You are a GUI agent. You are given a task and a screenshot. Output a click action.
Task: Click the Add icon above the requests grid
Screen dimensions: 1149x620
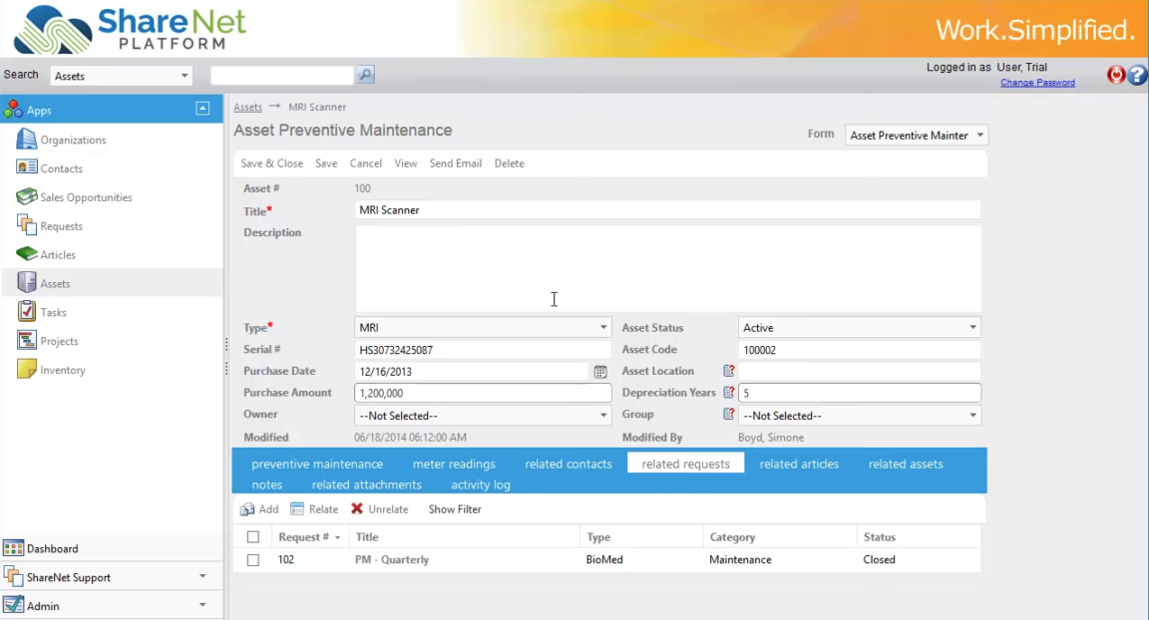(x=246, y=508)
